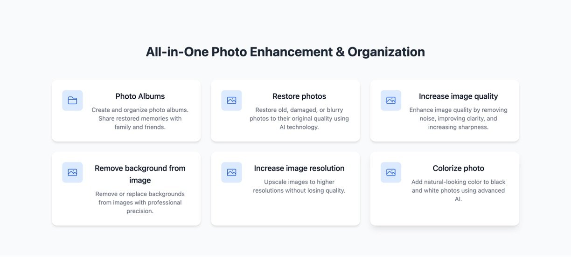571x257 pixels.
Task: Click empty space below the Upscale images description
Action: [x=299, y=210]
